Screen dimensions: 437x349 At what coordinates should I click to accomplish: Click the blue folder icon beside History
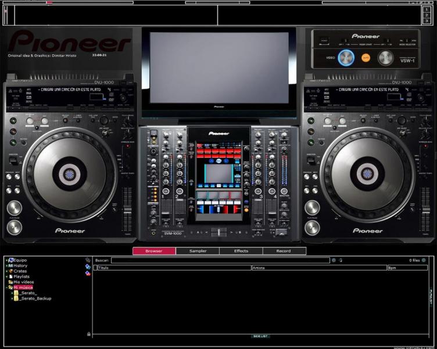pyautogui.click(x=88, y=267)
